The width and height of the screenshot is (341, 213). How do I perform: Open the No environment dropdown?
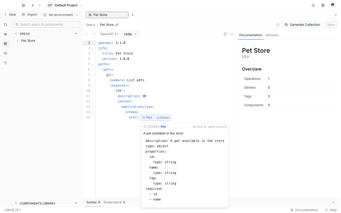click(61, 15)
